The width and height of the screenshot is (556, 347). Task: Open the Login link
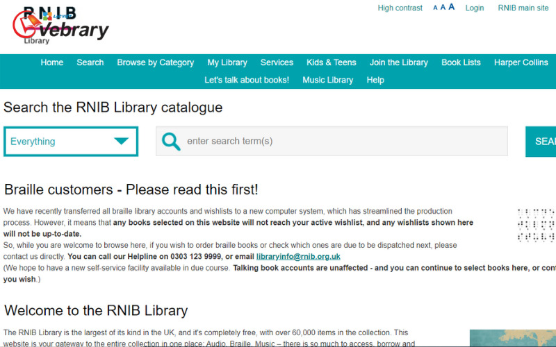[475, 8]
